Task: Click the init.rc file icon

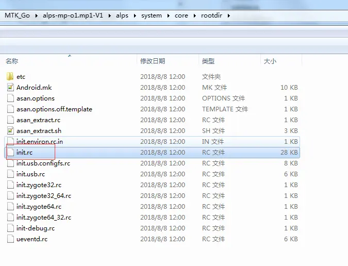Action: tap(10, 153)
